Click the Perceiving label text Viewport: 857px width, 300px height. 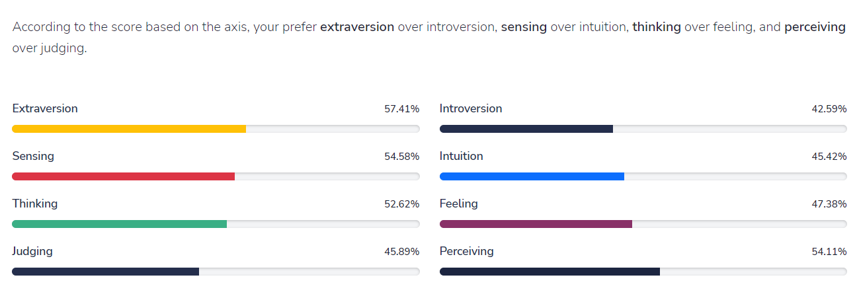(x=467, y=251)
